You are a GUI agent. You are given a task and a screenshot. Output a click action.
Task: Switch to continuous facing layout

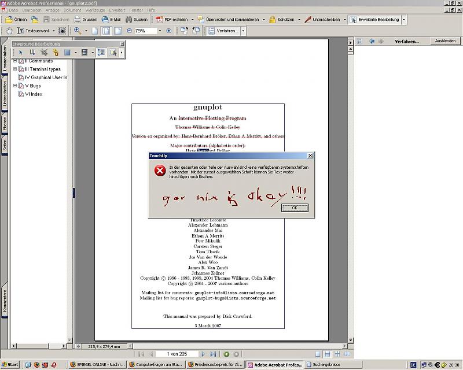point(337,354)
